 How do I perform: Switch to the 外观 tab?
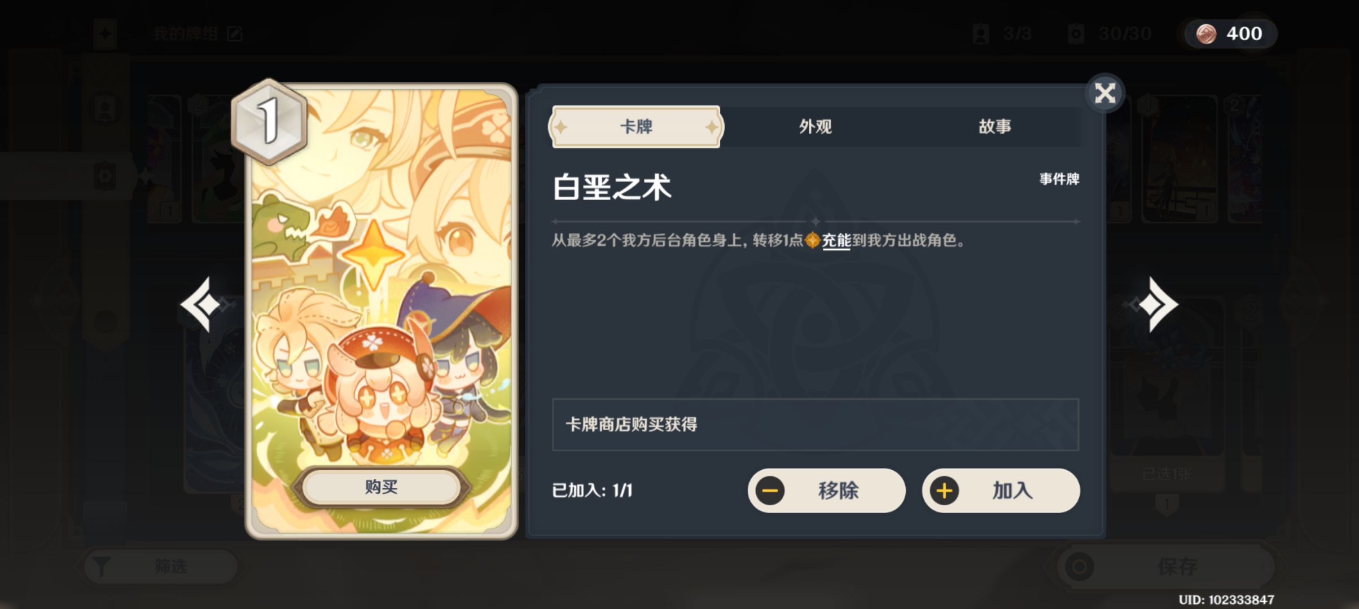815,126
